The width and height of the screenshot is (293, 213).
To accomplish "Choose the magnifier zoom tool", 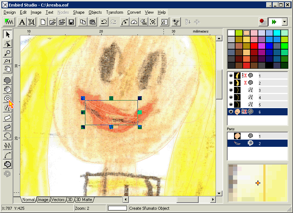I will [x=8, y=53].
